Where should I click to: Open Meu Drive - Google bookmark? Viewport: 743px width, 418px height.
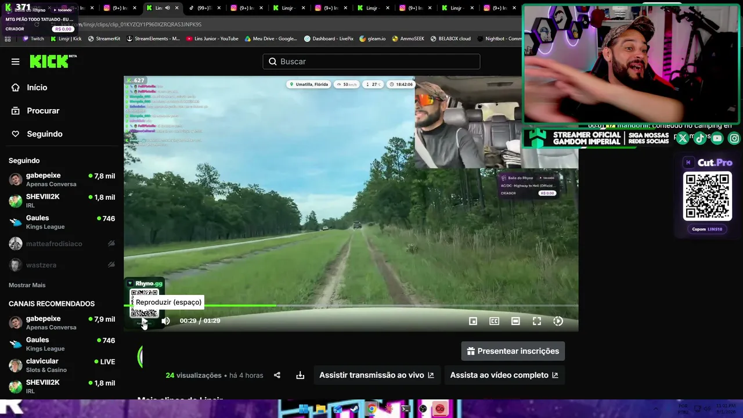(x=270, y=39)
